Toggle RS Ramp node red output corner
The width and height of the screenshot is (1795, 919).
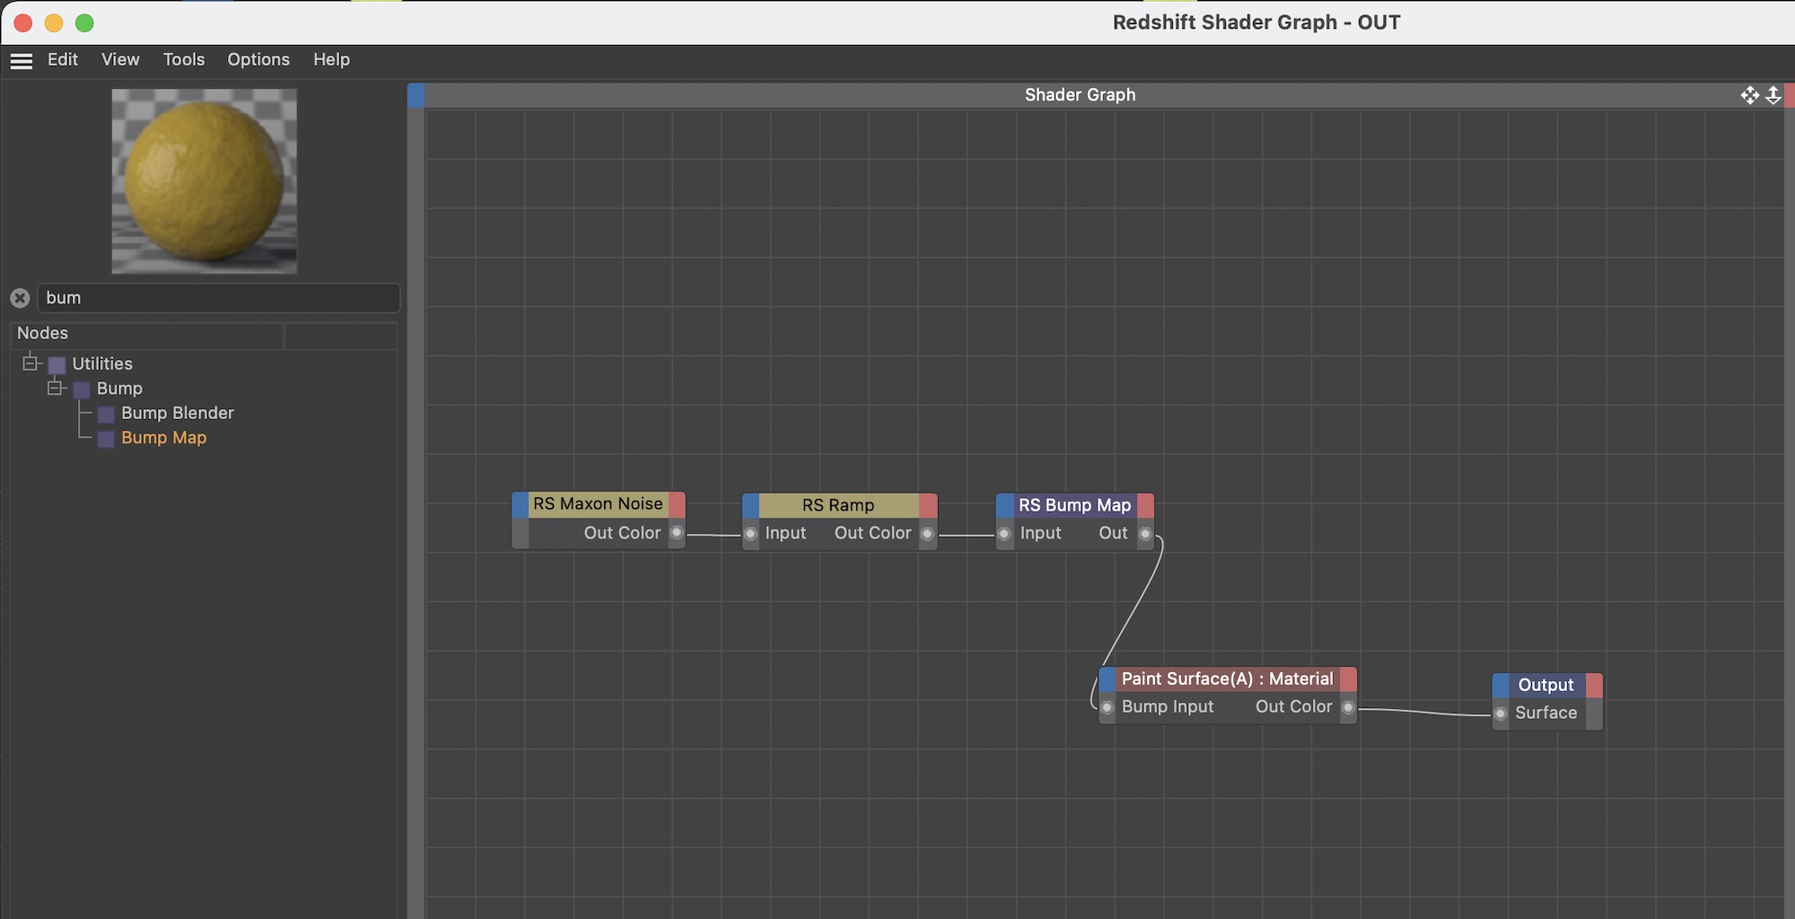pyautogui.click(x=928, y=505)
